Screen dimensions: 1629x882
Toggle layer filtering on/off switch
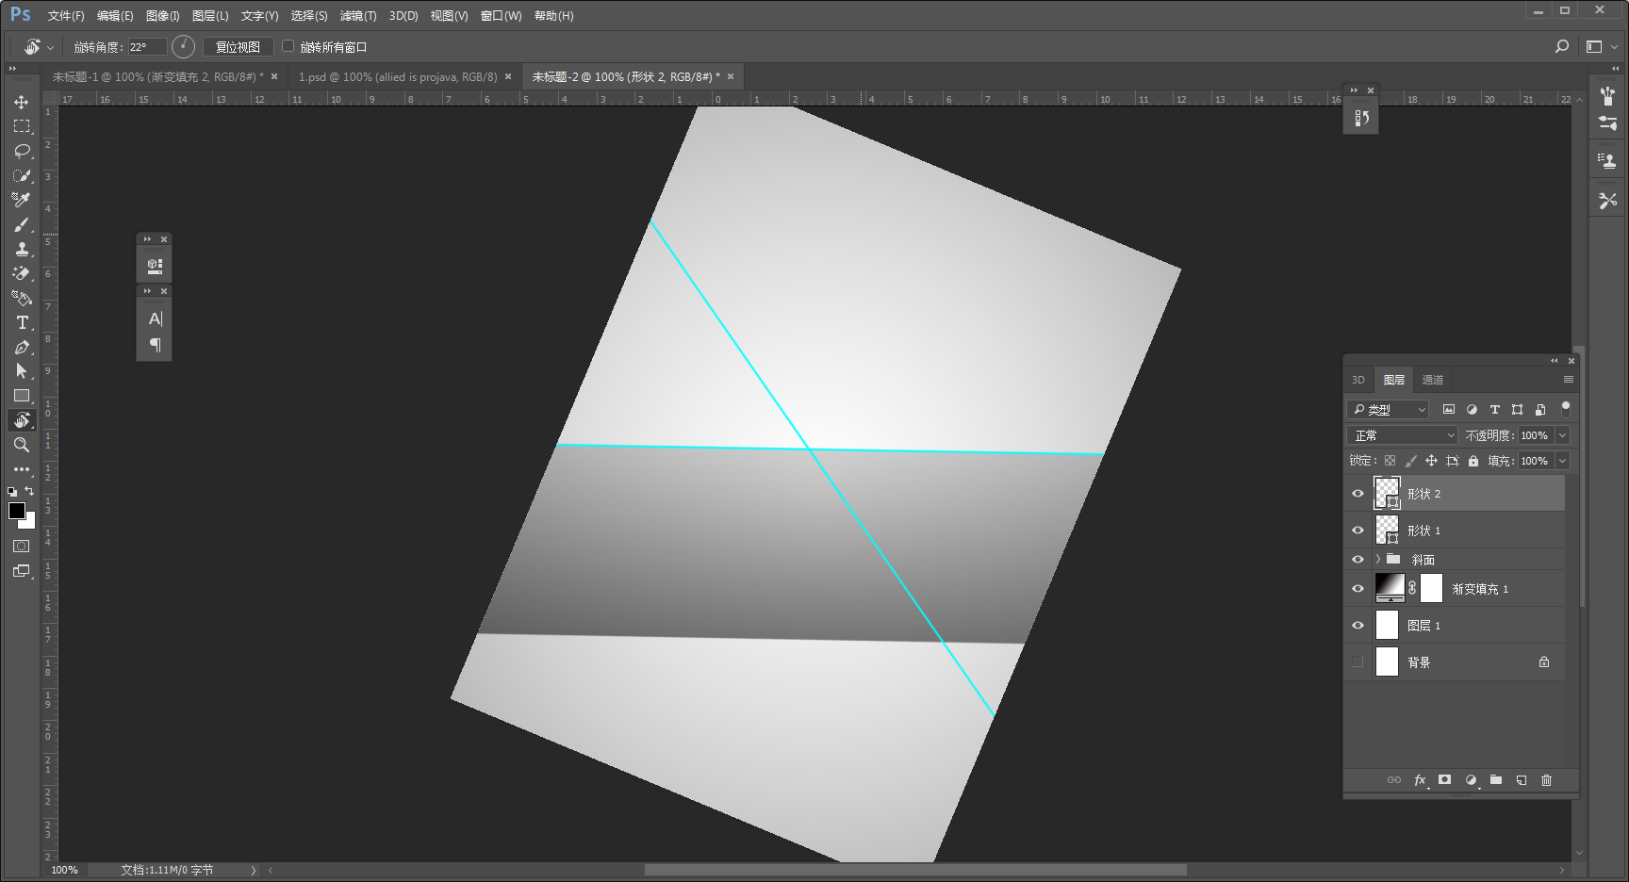click(1566, 409)
